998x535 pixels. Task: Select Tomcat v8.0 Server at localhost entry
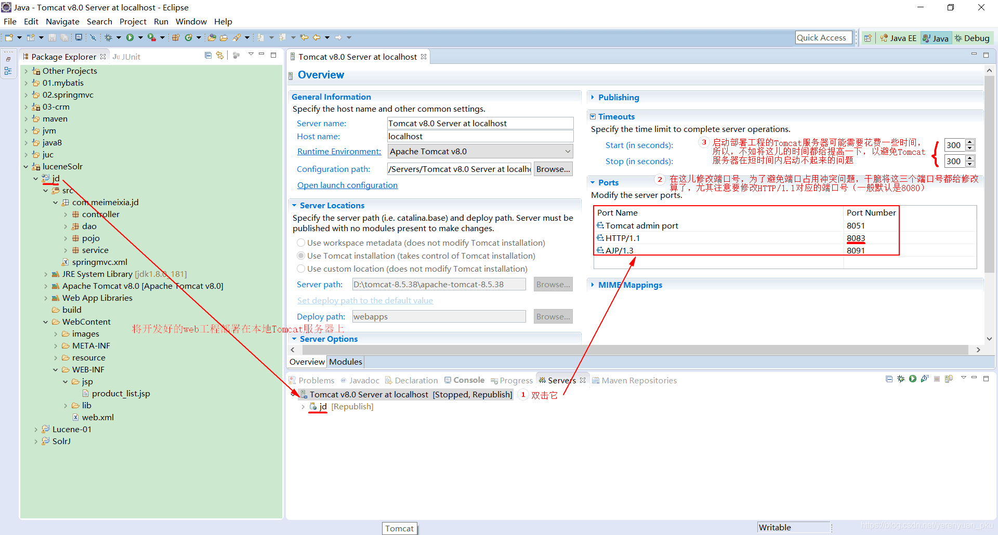(x=406, y=394)
